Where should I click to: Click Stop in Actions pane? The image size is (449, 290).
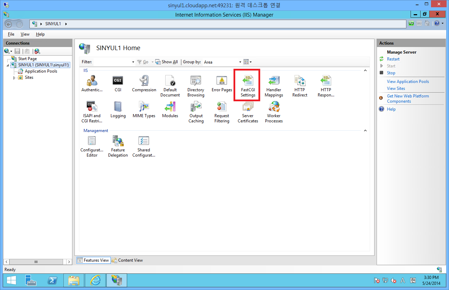(x=391, y=73)
